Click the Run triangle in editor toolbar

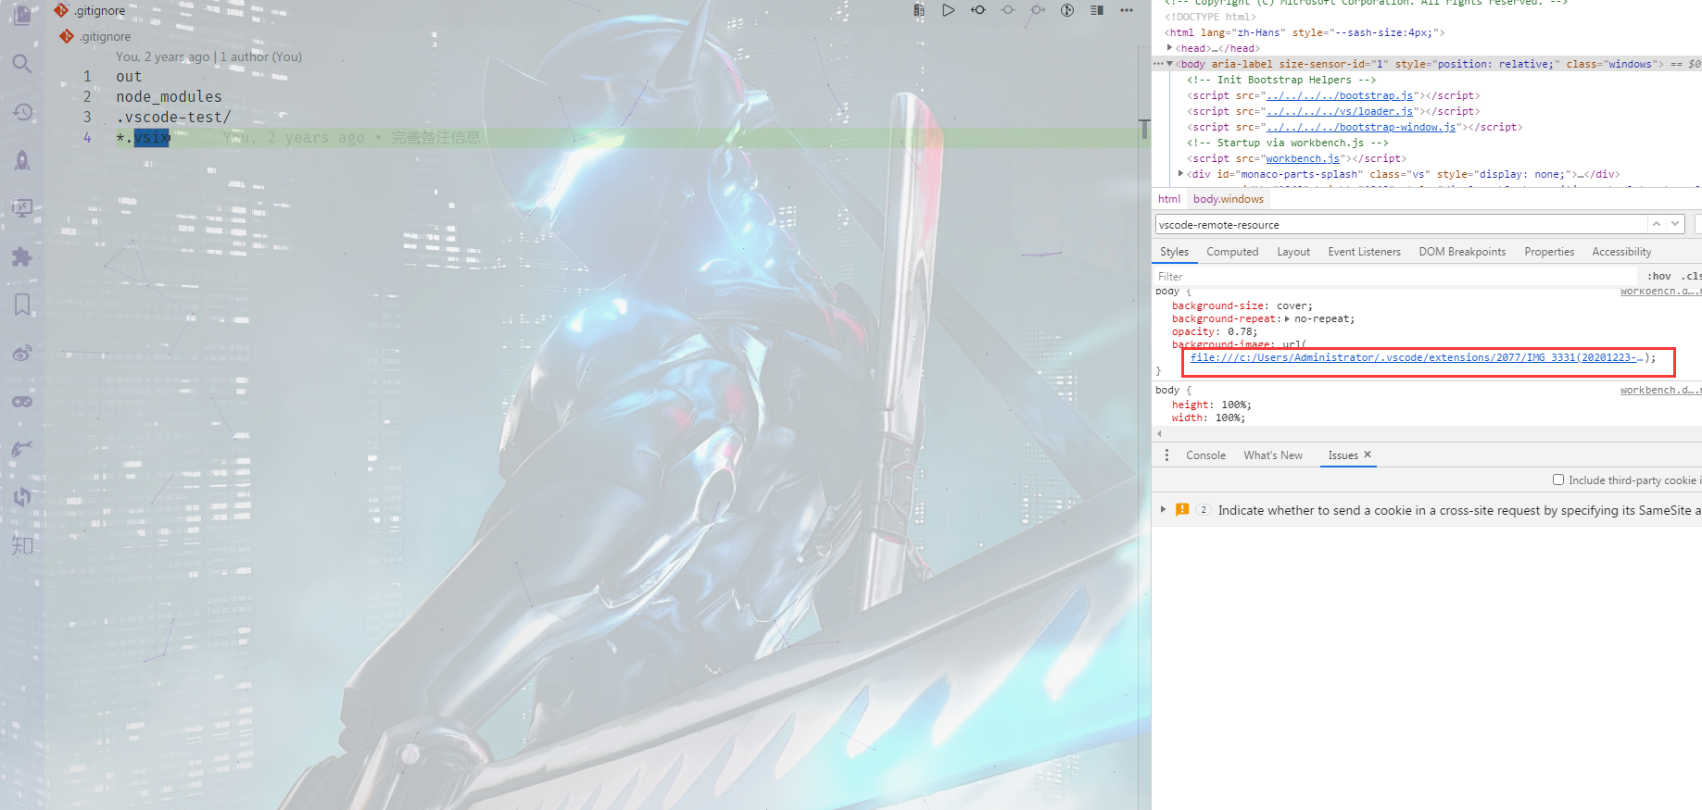(949, 10)
